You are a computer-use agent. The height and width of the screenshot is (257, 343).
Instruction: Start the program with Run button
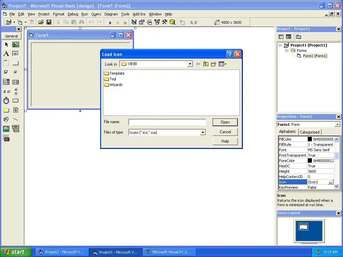coord(110,22)
